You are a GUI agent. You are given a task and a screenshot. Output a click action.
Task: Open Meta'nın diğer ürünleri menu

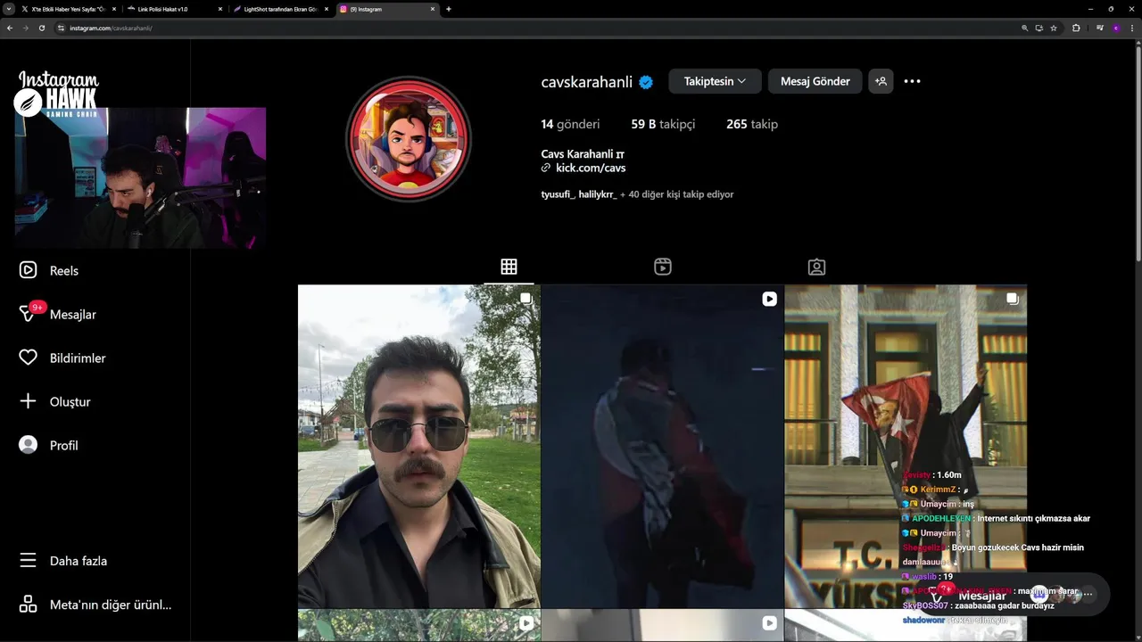pos(95,605)
